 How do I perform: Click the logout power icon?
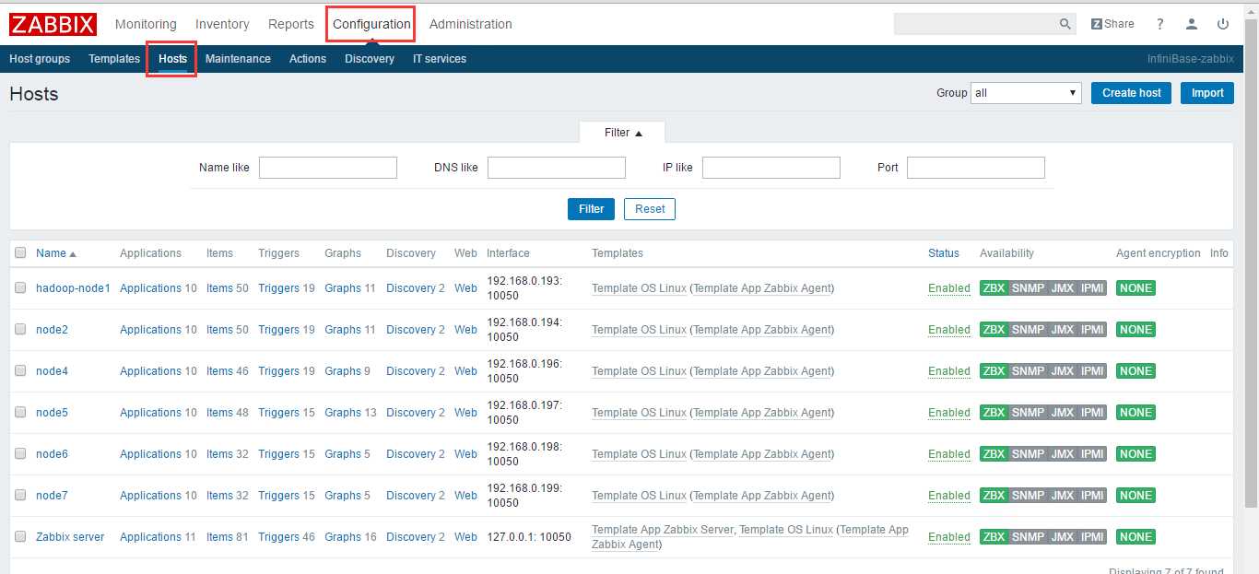(x=1223, y=24)
